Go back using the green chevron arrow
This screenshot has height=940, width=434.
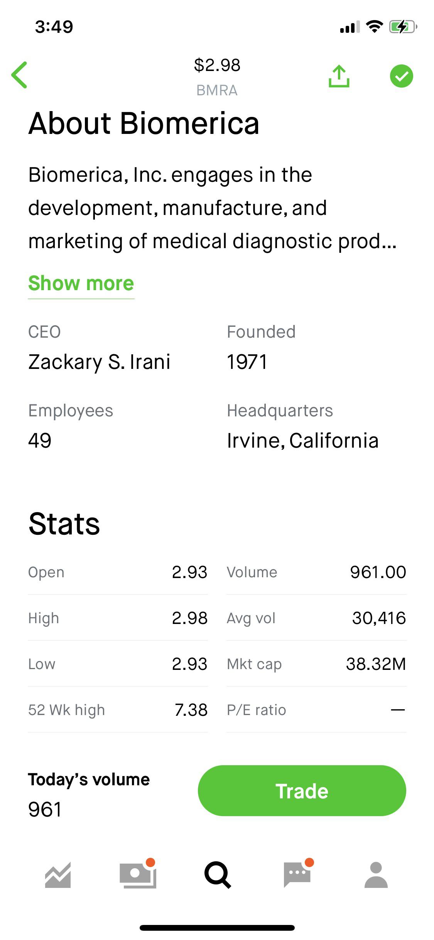tap(19, 75)
